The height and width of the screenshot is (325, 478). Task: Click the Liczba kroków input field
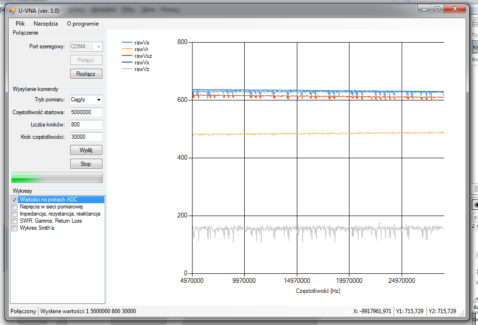(86, 125)
